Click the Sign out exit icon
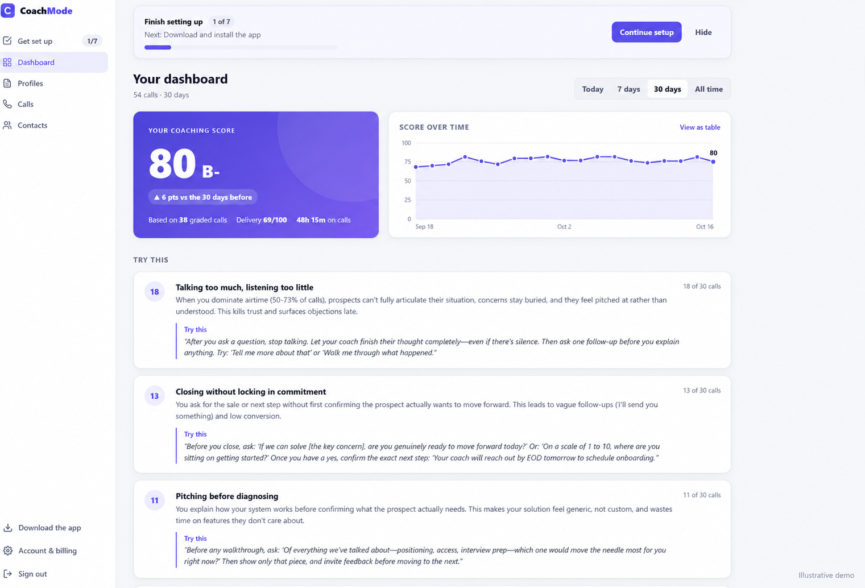 point(8,574)
